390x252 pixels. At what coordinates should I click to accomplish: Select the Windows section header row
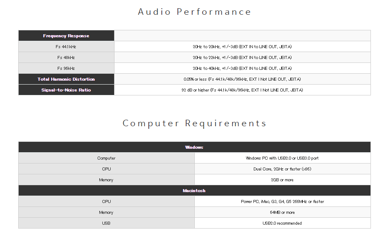pyautogui.click(x=194, y=147)
